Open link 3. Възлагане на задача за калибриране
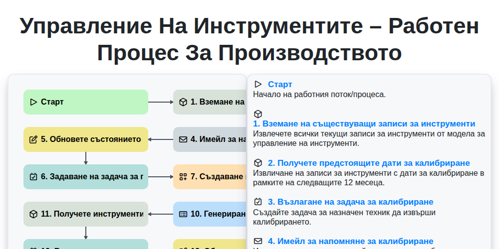This screenshot has height=249, width=499. [351, 202]
